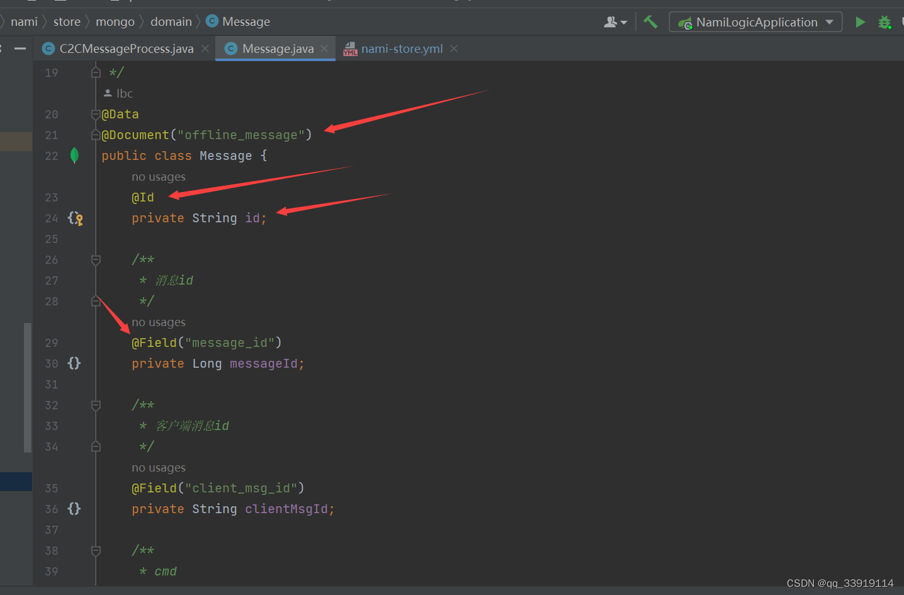This screenshot has width=904, height=595.
Task: Click the braces gutter icon next to clientMsgId
Action: (x=74, y=509)
